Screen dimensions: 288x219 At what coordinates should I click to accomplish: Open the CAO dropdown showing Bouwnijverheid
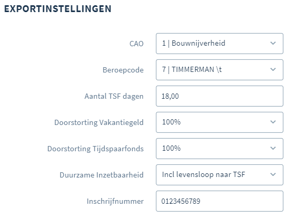click(x=219, y=44)
